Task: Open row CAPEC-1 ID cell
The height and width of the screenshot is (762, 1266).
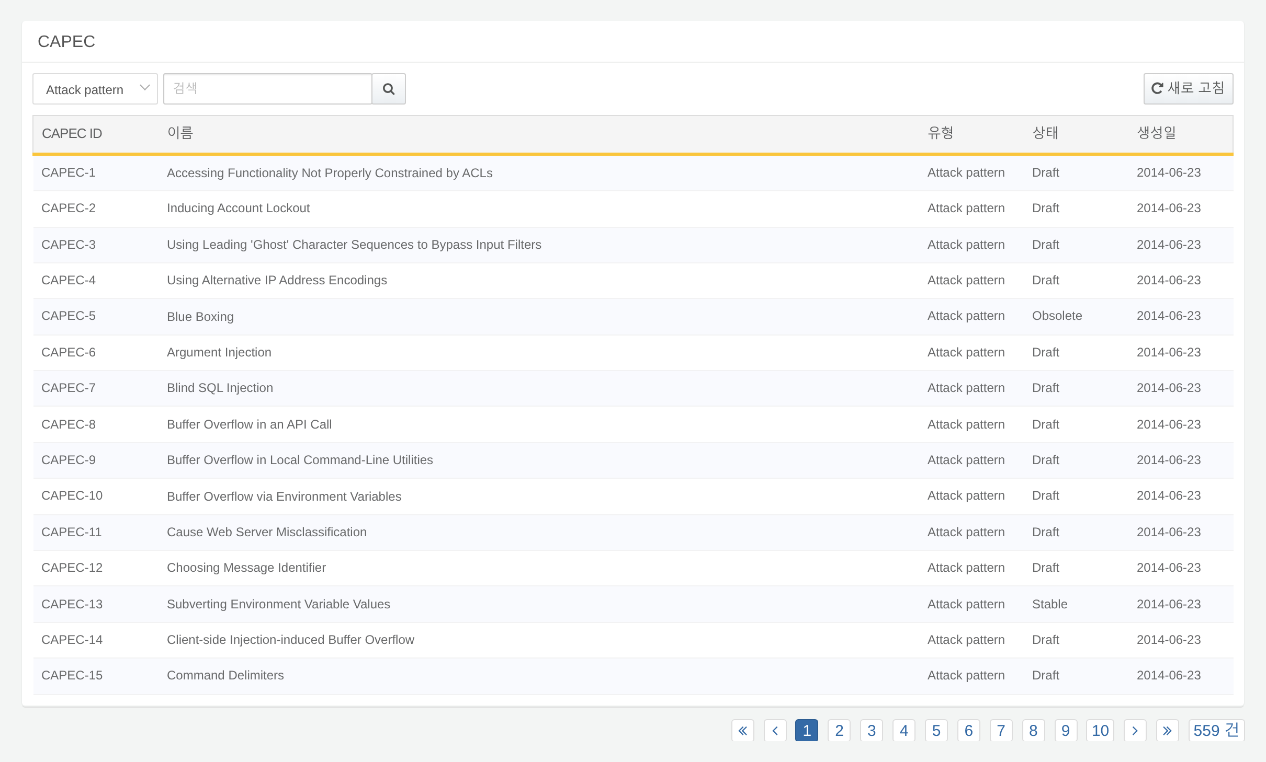Action: click(69, 172)
